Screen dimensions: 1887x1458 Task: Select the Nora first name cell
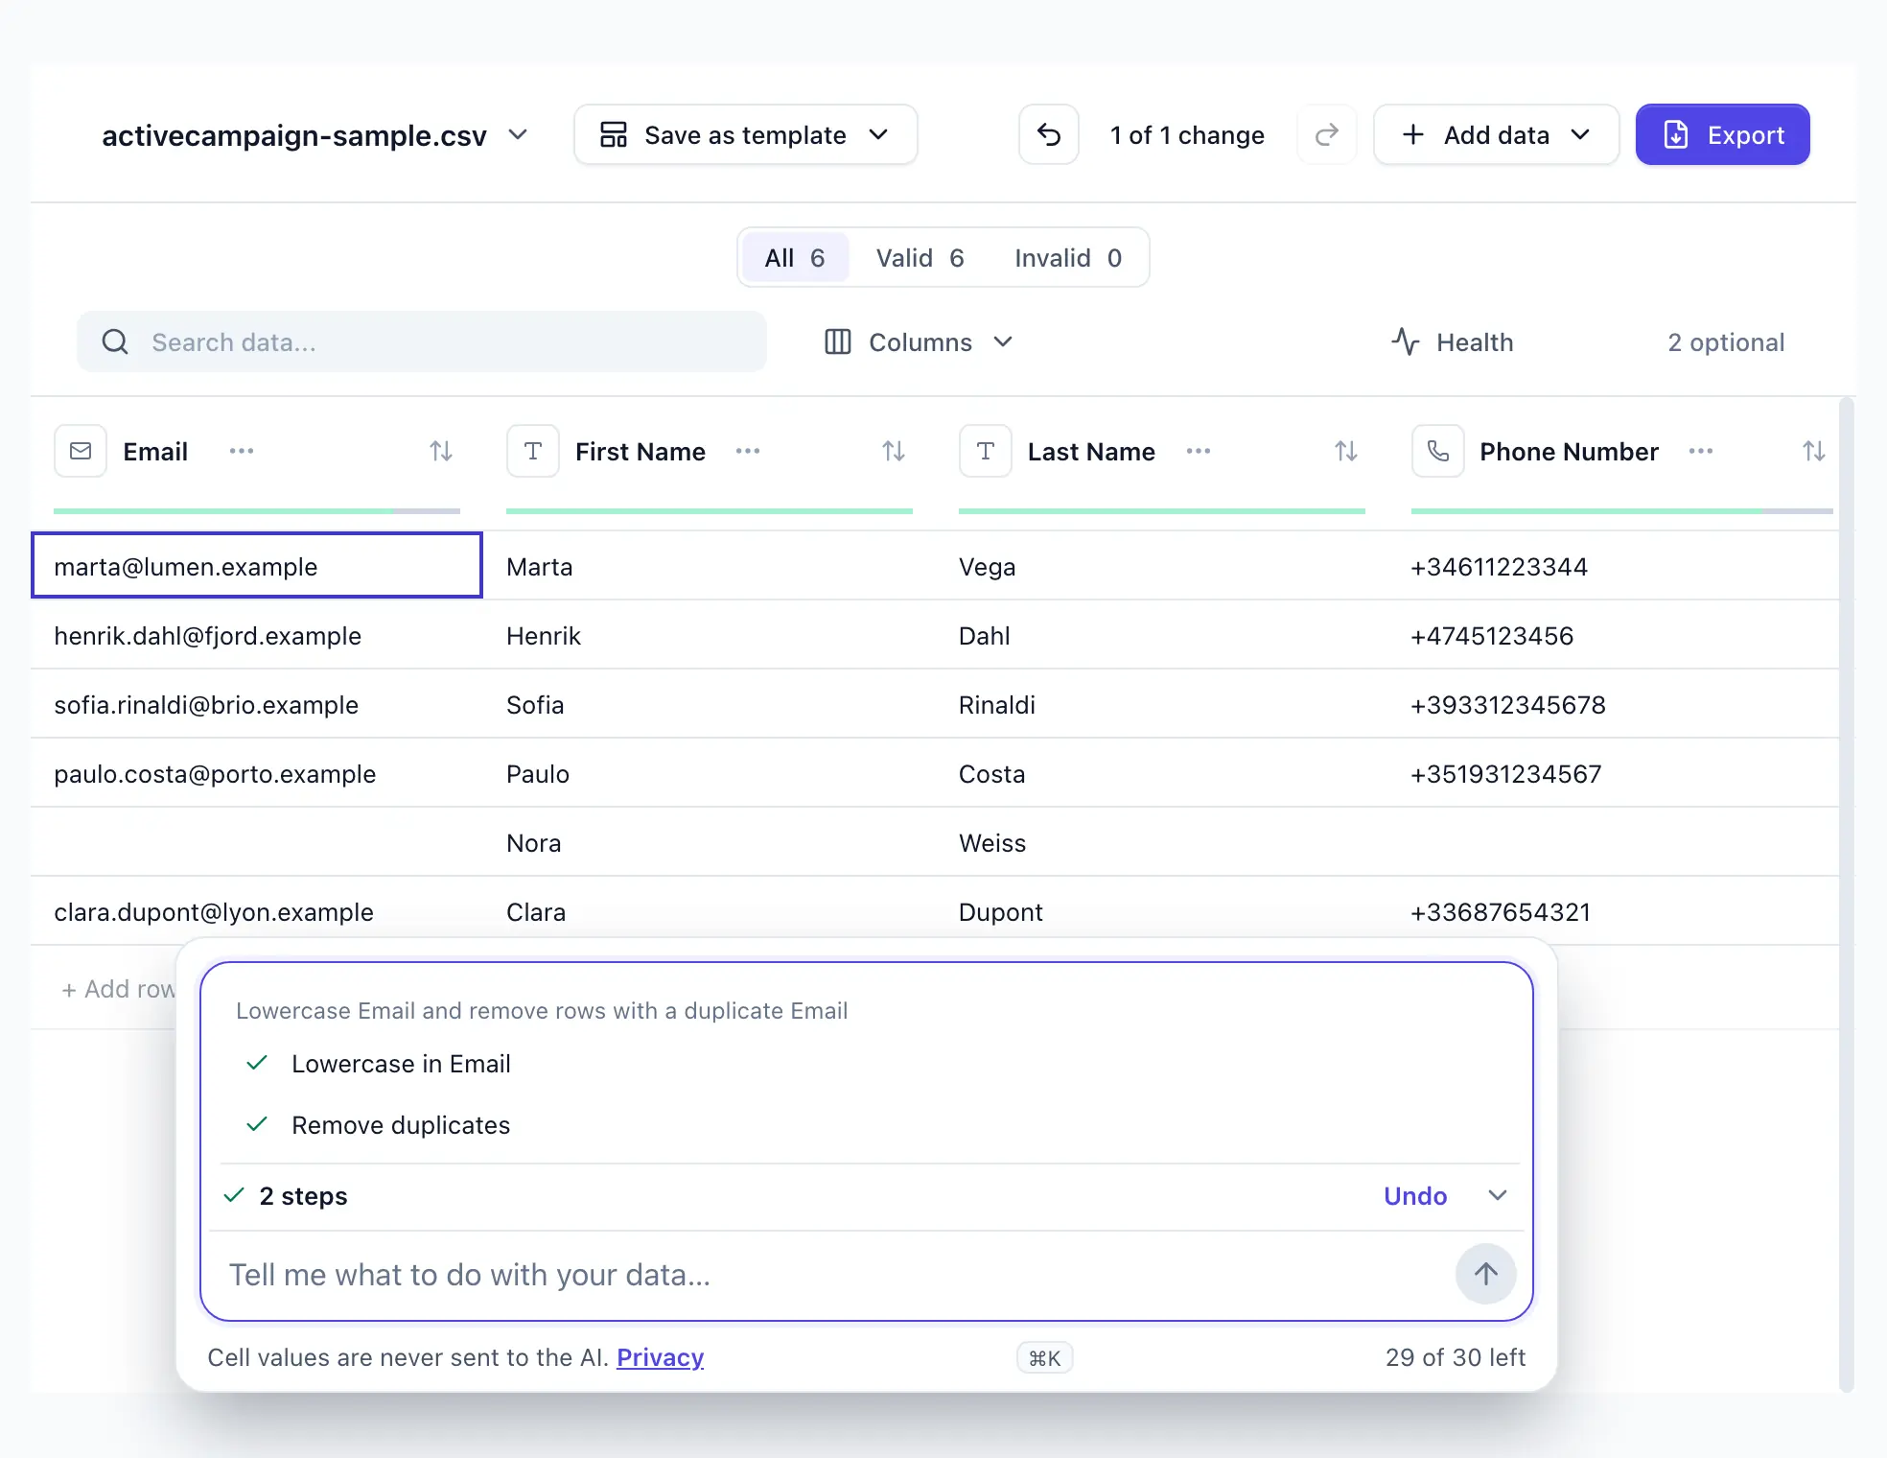(710, 842)
